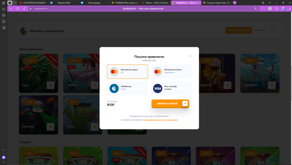292x165 pixels.
Task: Open the sidebar tabs panel icon at top
Action: (4, 3)
